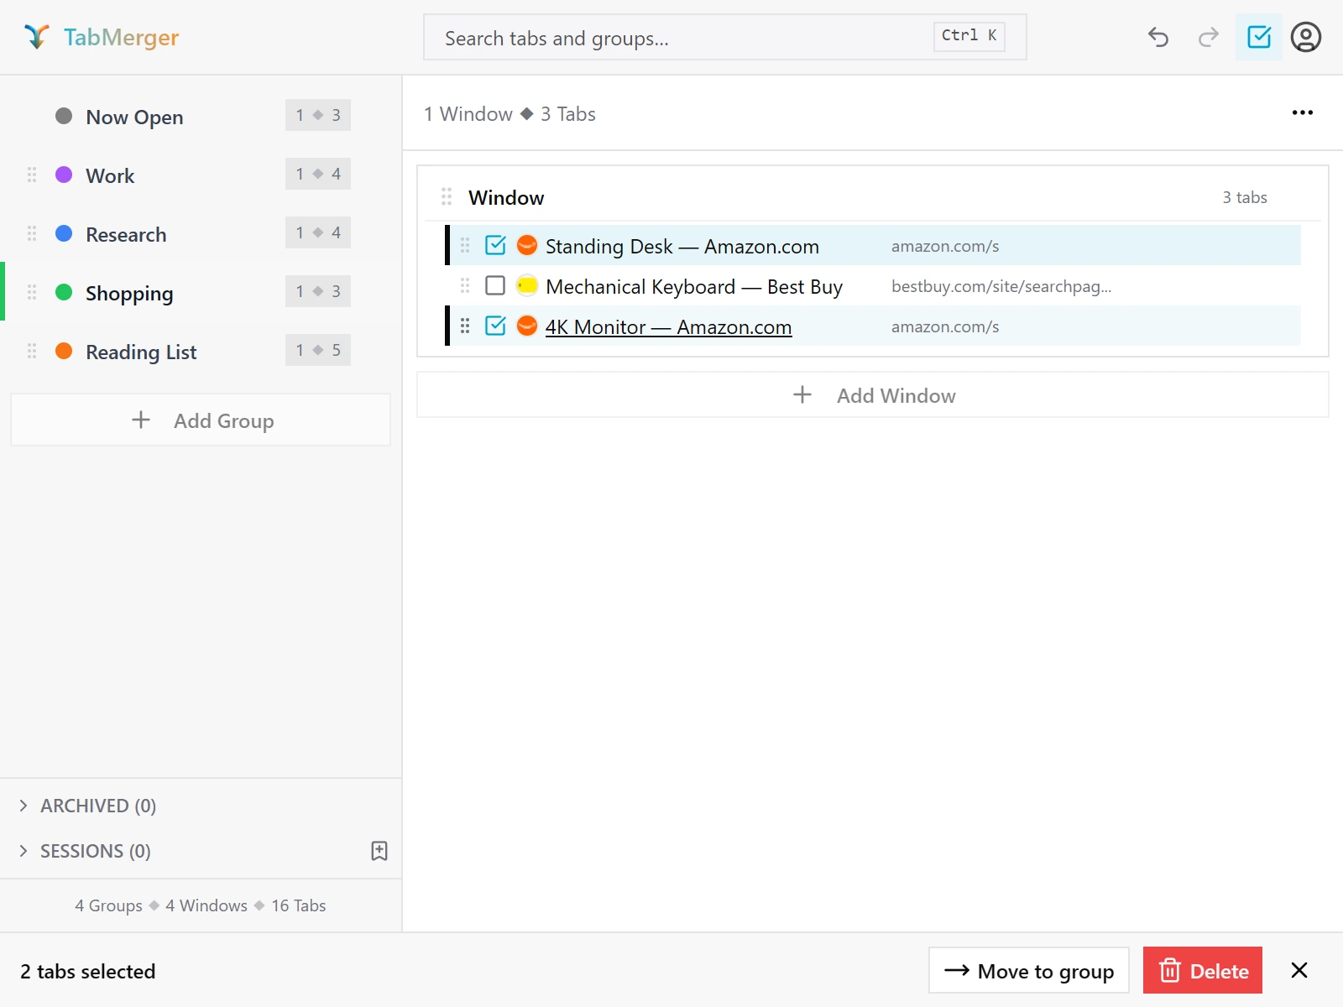Click the Search tabs and groups field

click(725, 37)
